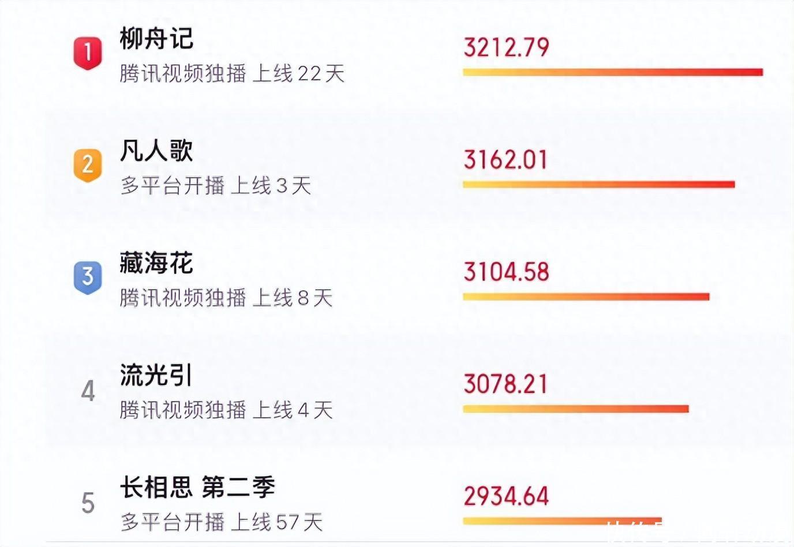Screen dimensions: 794x547
Task: Click the orange rank 2 badge
Action: [x=88, y=164]
